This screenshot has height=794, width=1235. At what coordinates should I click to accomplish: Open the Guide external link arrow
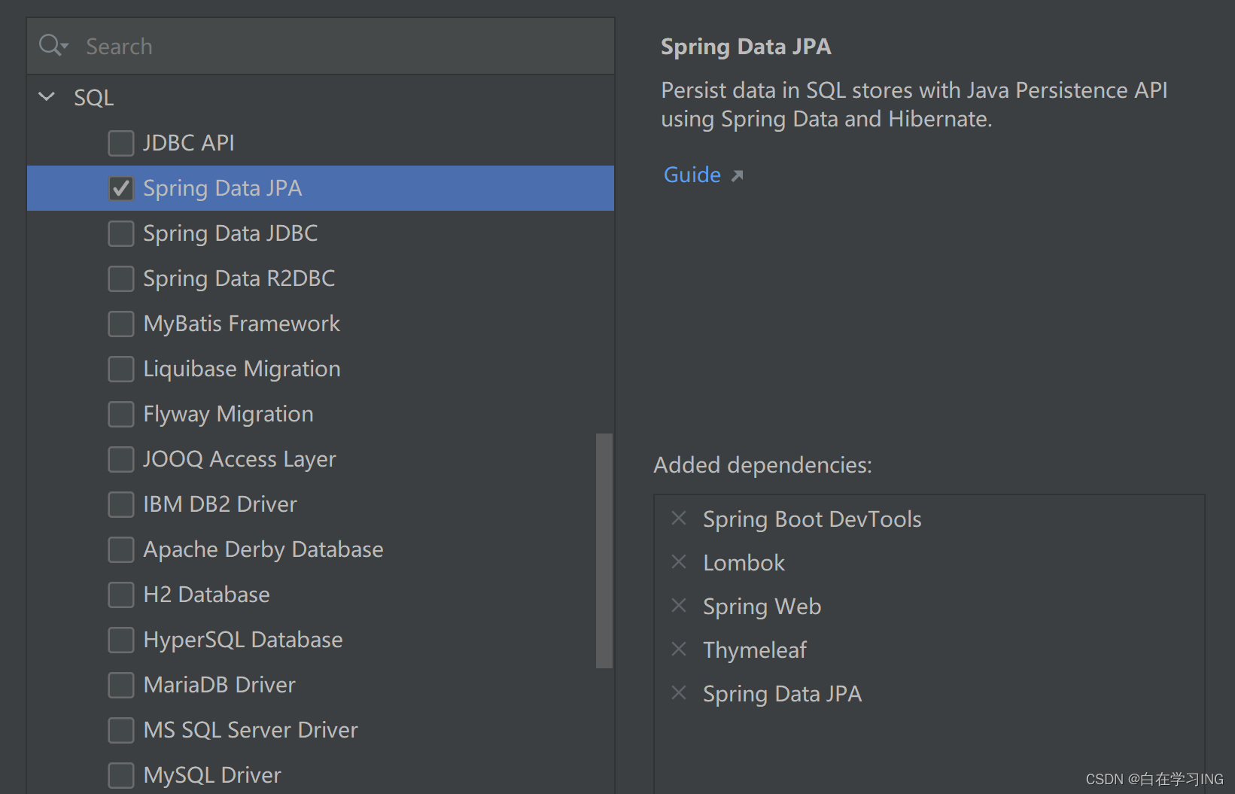click(738, 175)
